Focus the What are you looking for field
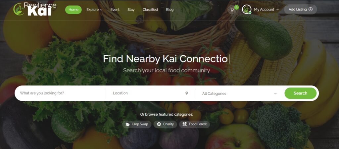339x149 pixels. (61, 93)
